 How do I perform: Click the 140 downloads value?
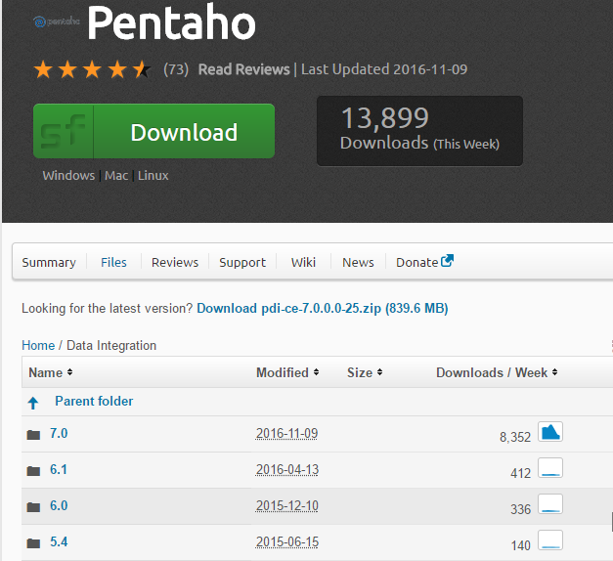click(x=521, y=545)
